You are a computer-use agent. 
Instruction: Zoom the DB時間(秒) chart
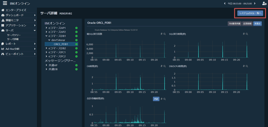point(165,66)
